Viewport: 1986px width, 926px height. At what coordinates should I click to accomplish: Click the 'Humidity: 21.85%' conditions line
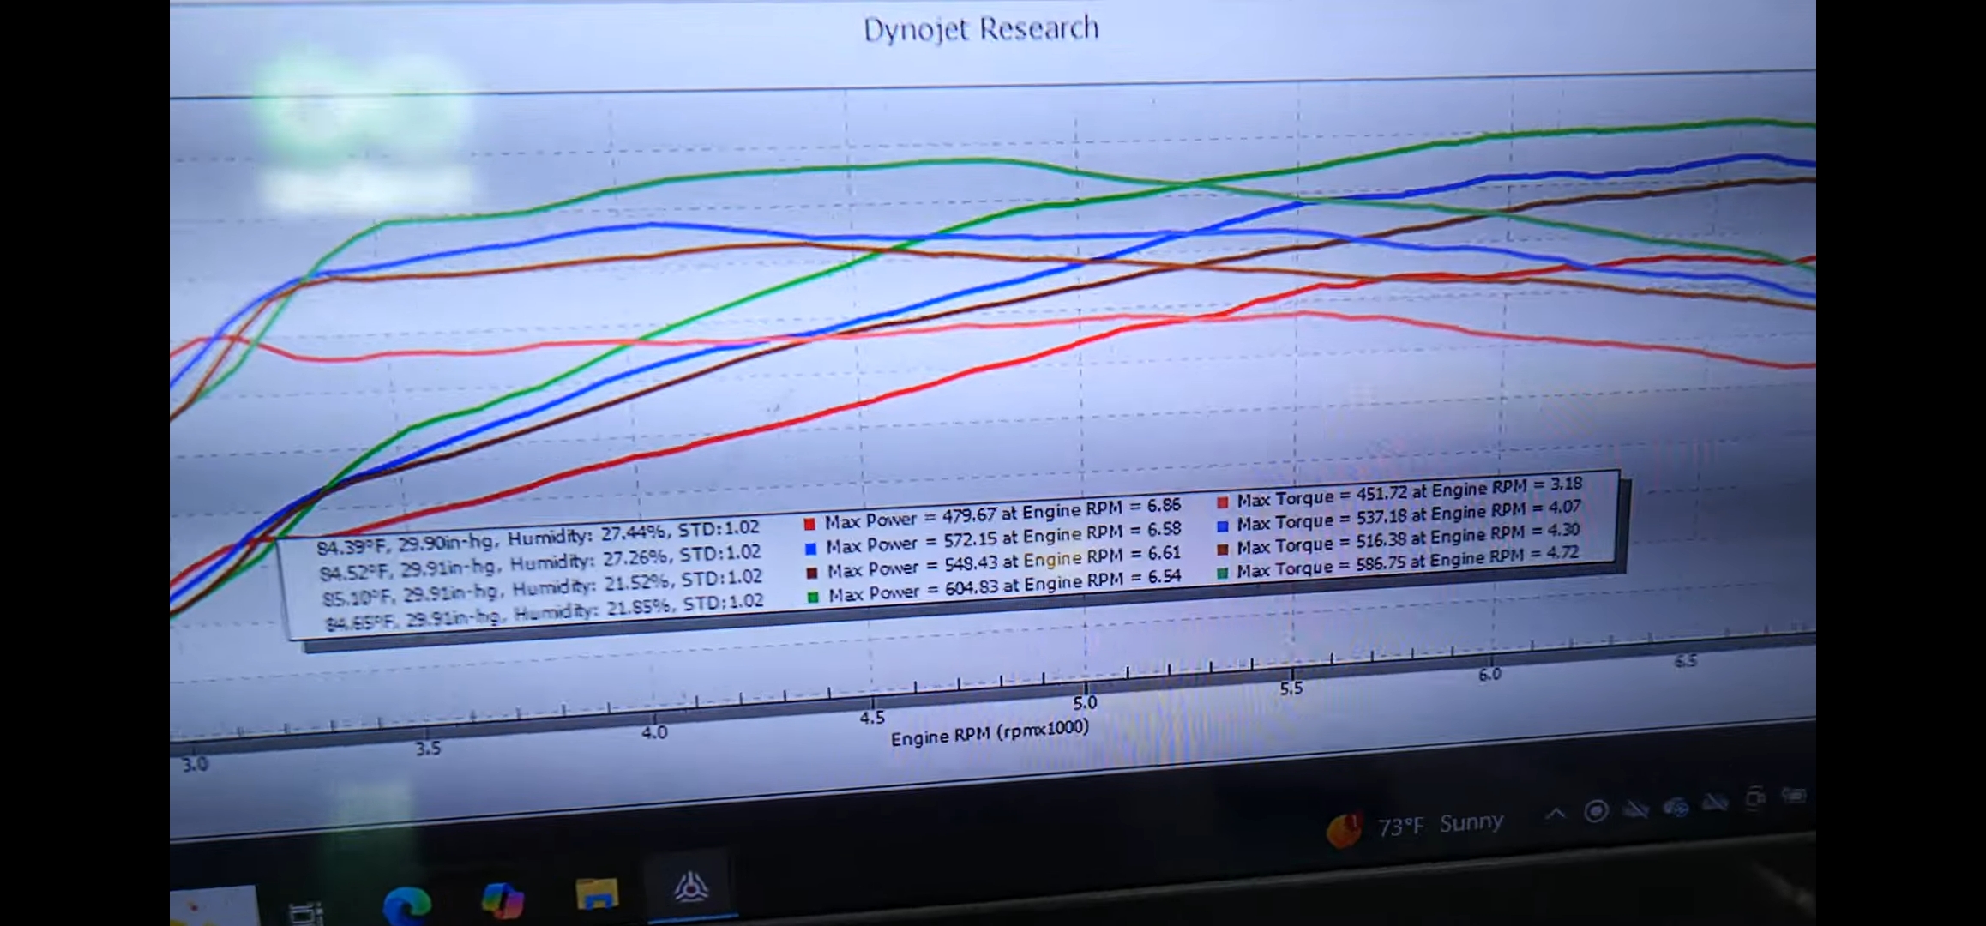pos(545,611)
